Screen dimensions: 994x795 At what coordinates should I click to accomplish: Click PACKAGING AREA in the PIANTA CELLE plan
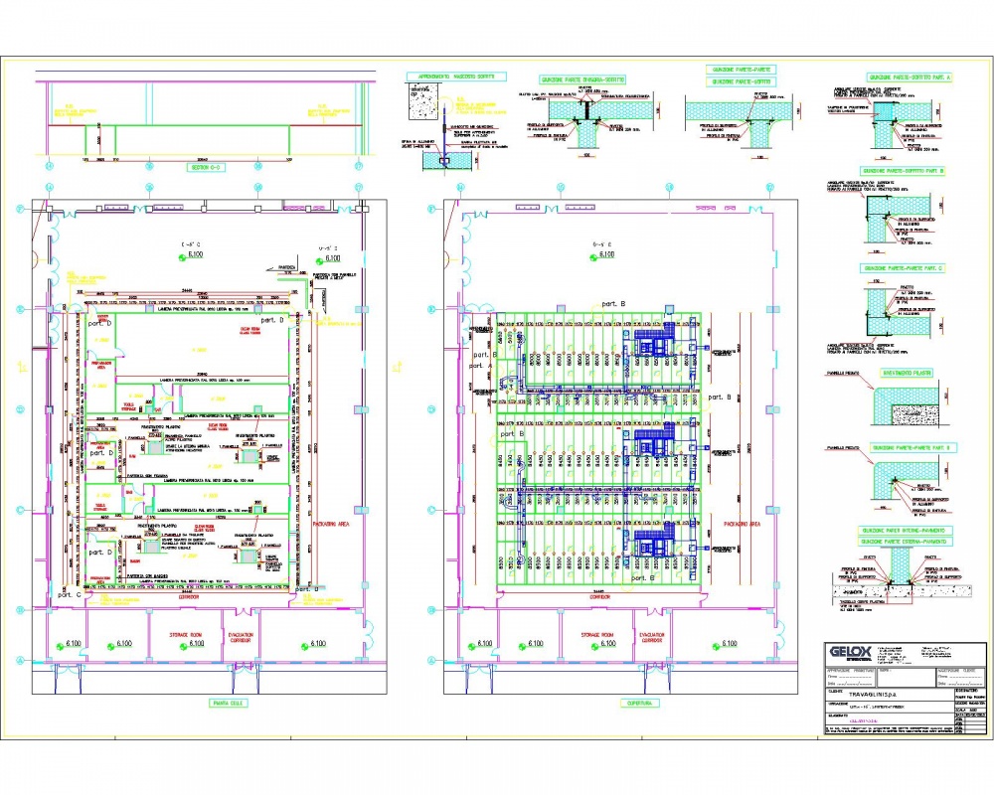click(330, 525)
